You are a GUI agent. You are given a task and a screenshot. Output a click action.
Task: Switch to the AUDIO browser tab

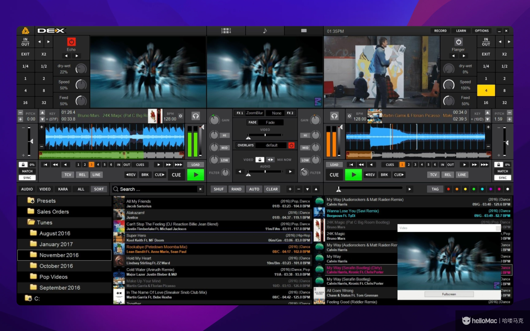tap(27, 189)
